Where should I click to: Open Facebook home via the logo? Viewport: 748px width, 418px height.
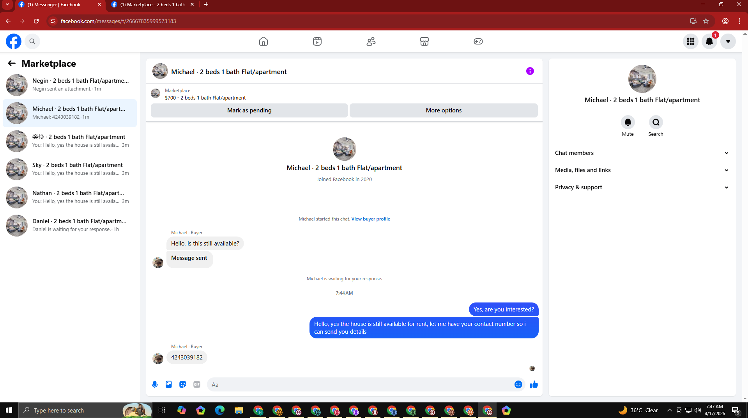[14, 41]
